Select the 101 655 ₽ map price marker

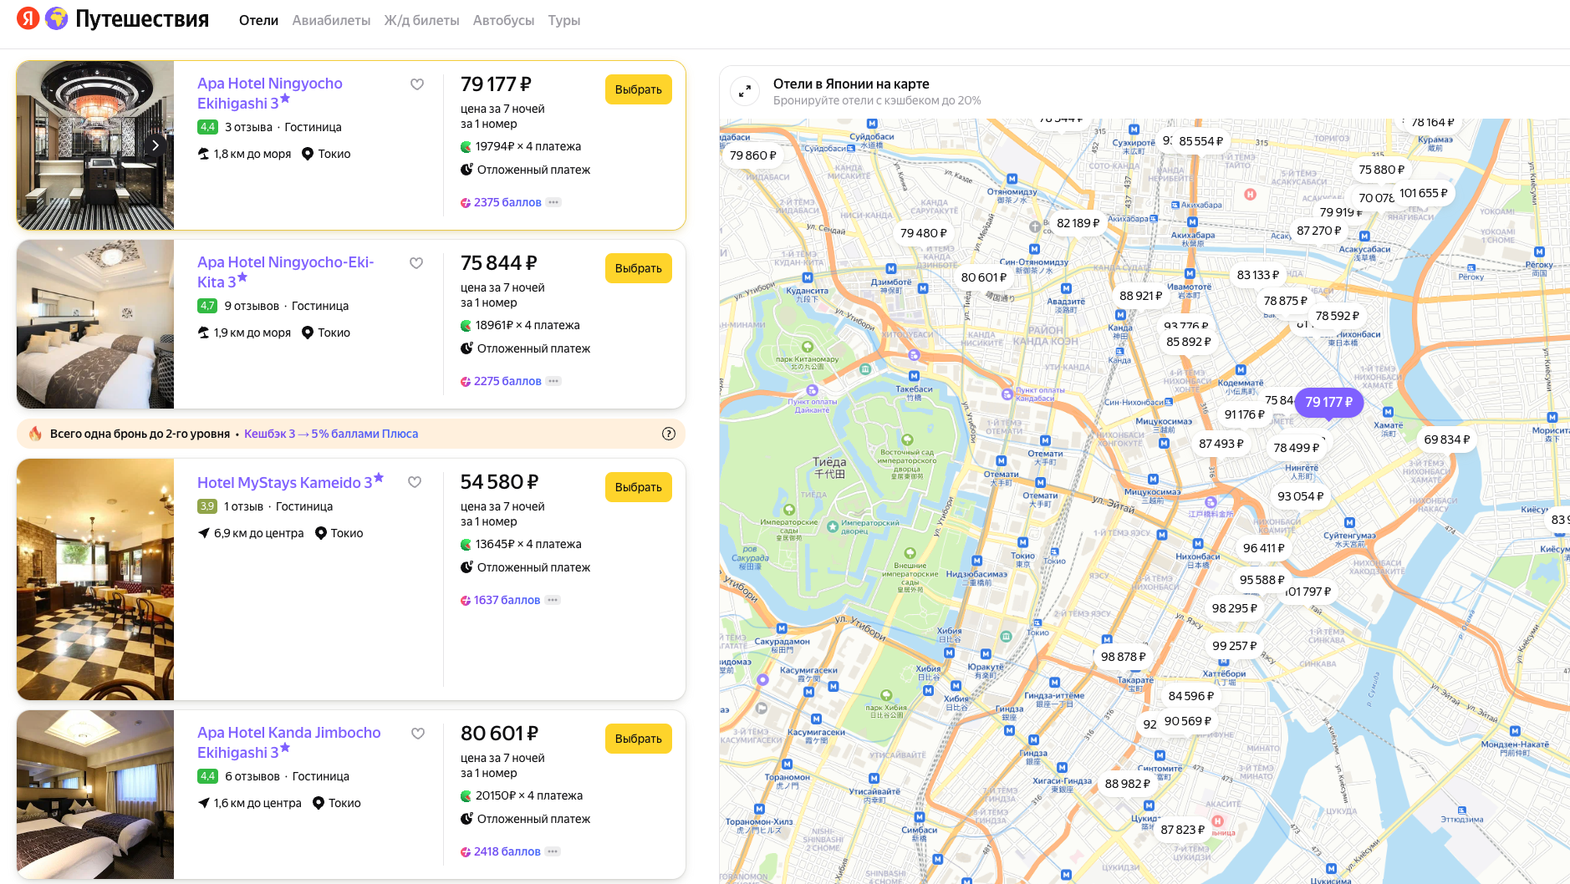click(1423, 193)
